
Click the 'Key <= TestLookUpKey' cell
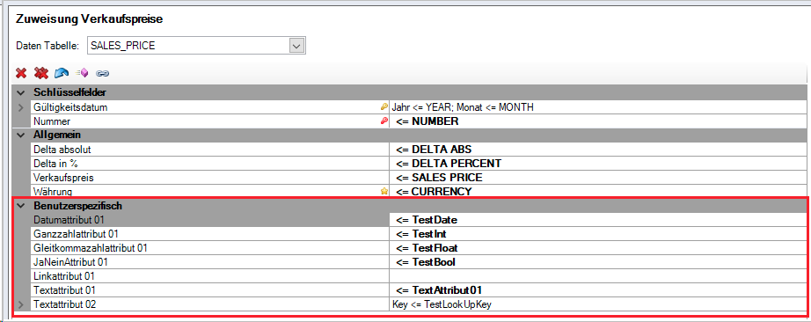599,304
